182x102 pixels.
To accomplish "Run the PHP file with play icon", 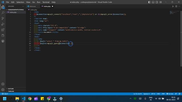I will pyautogui.click(x=173, y=6).
